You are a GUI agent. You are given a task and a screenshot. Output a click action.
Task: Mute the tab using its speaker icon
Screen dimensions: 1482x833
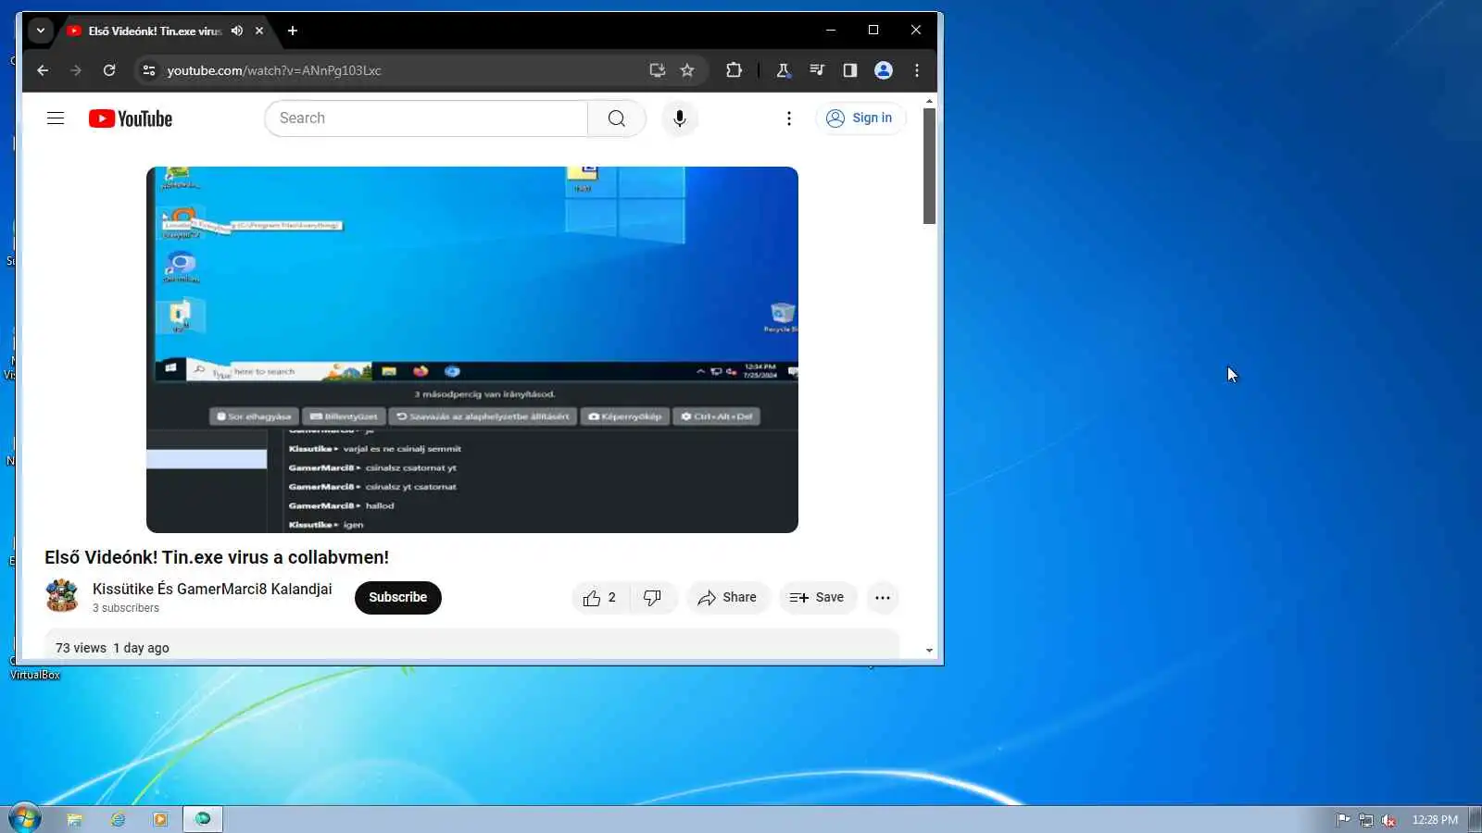point(237,31)
